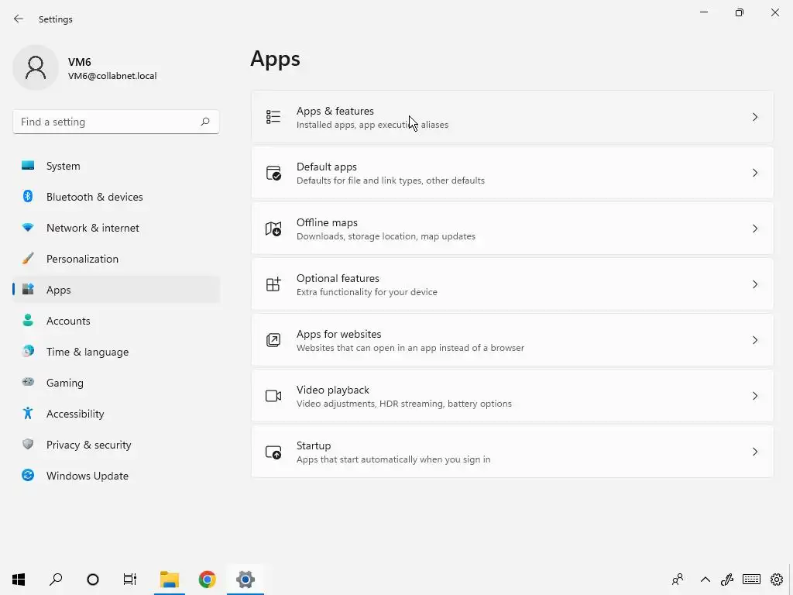The image size is (793, 595).
Task: Click the Time & language globe icon
Action: pyautogui.click(x=28, y=352)
